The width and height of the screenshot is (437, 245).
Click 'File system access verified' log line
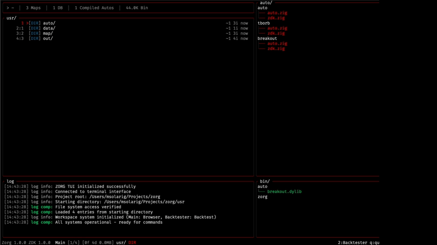point(63,207)
